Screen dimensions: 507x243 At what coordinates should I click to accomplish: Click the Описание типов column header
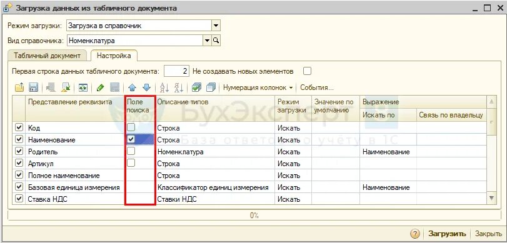coord(215,108)
